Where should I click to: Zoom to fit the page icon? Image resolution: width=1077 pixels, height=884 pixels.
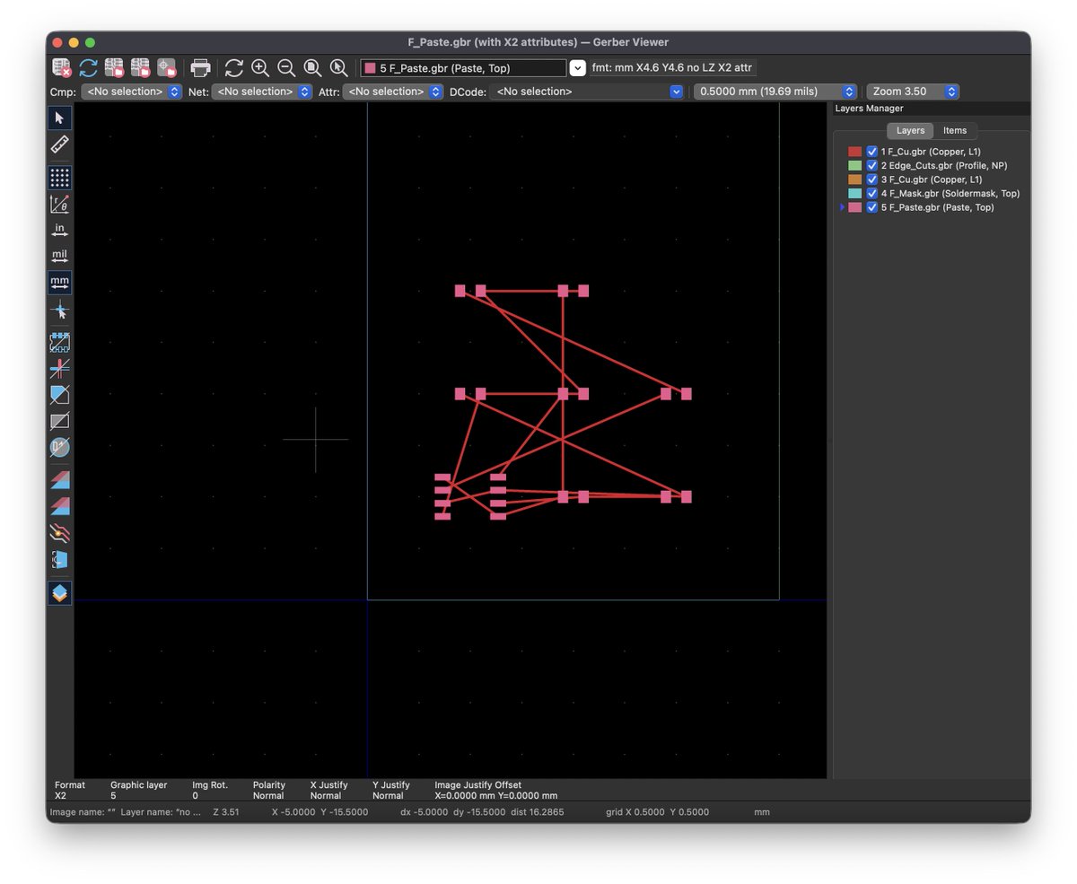coord(312,68)
